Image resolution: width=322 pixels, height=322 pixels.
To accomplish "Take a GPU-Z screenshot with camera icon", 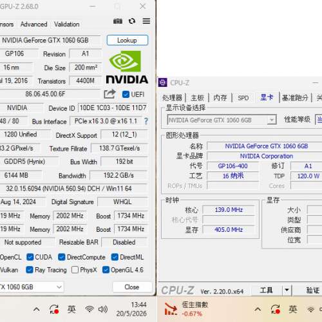I will (x=118, y=21).
